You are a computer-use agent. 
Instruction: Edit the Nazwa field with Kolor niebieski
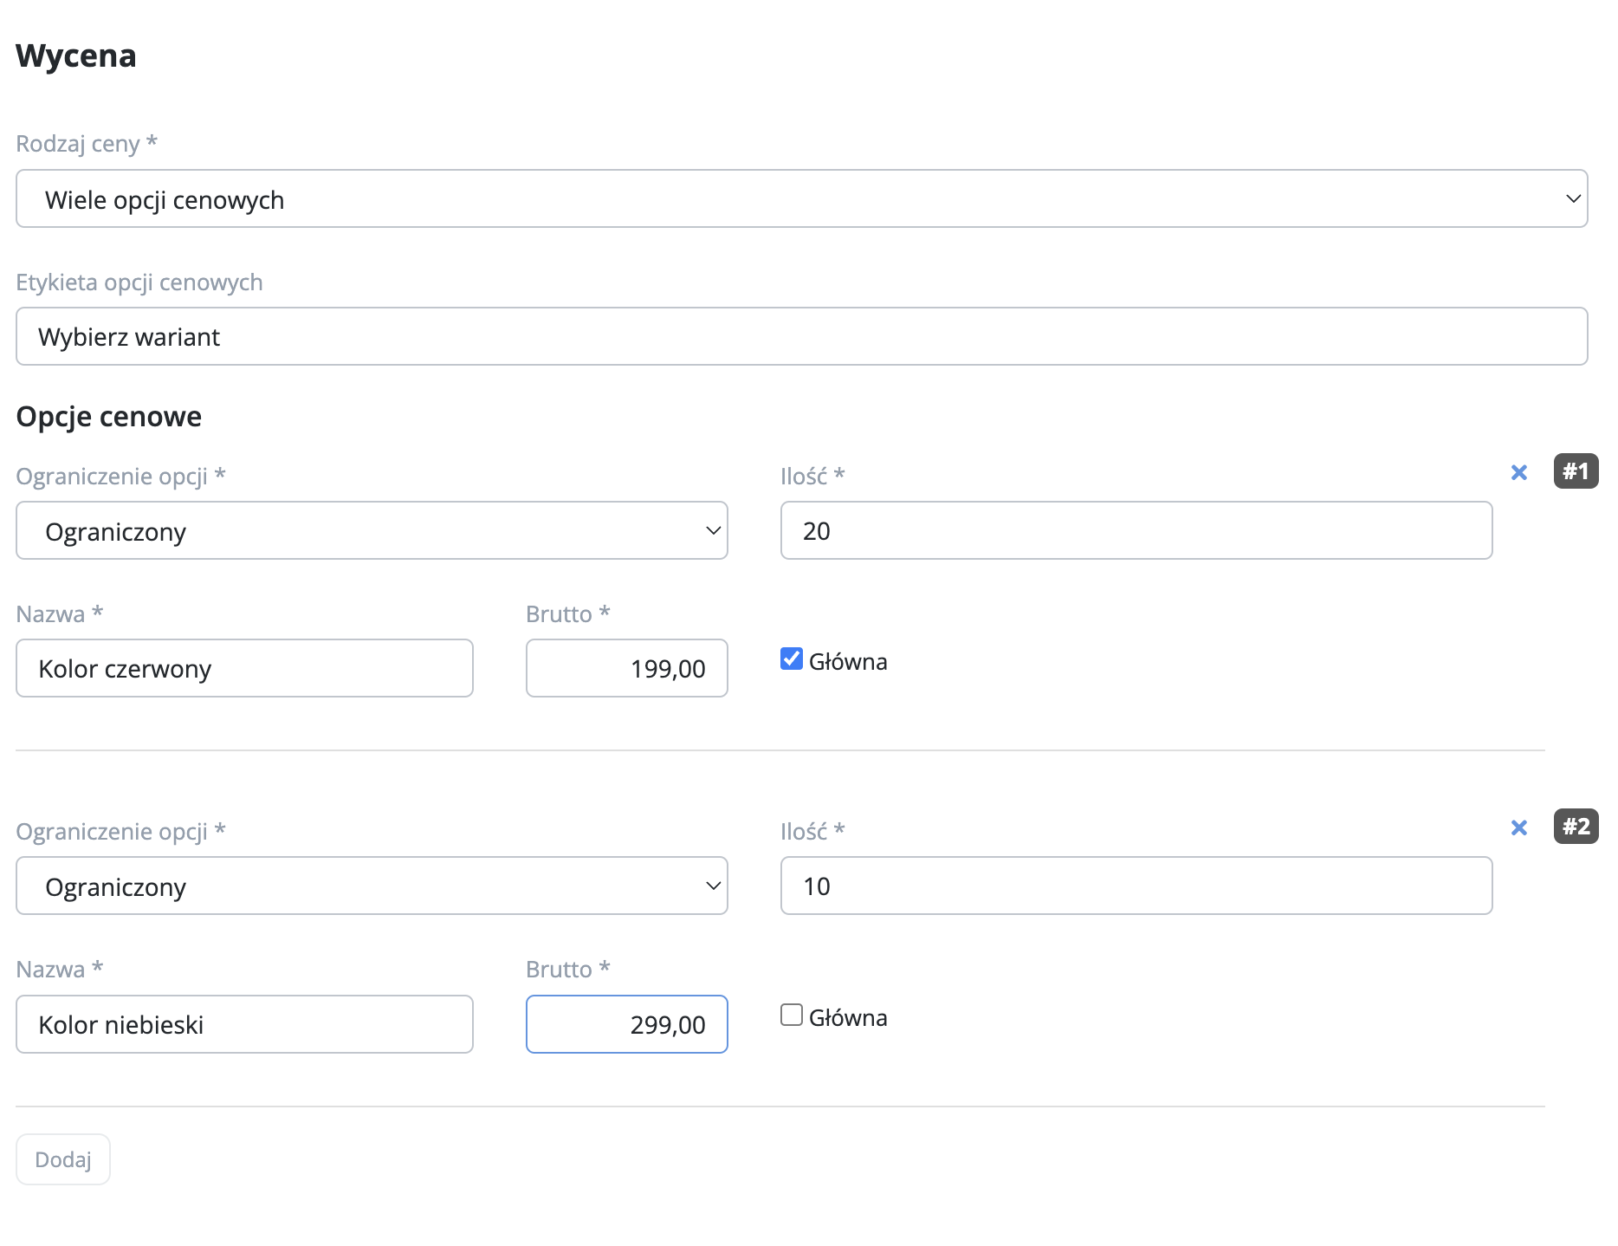244,1025
